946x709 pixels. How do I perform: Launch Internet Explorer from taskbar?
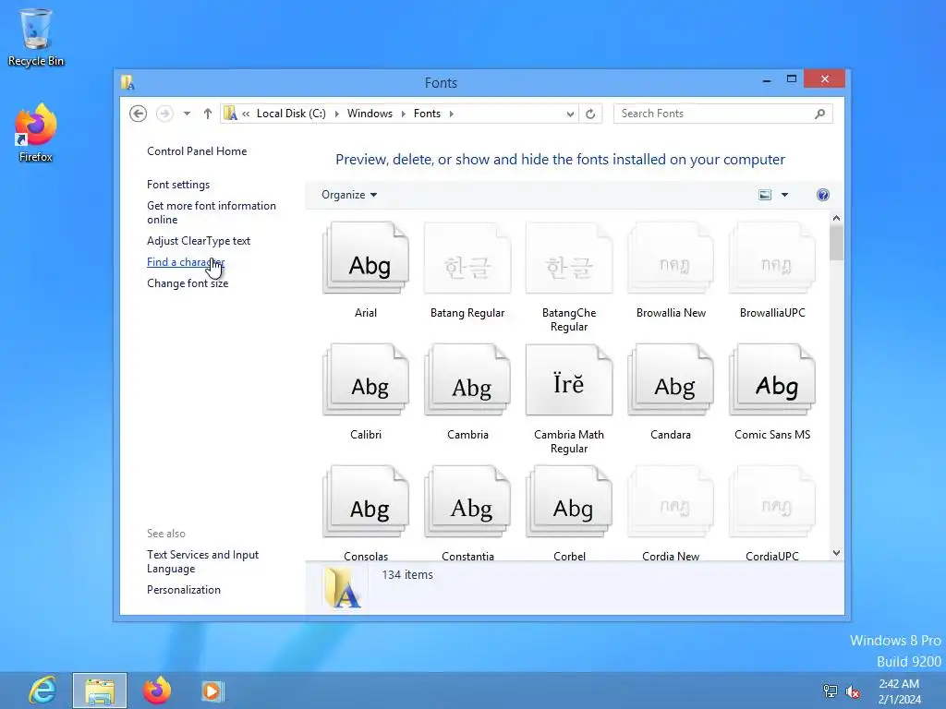coord(42,691)
